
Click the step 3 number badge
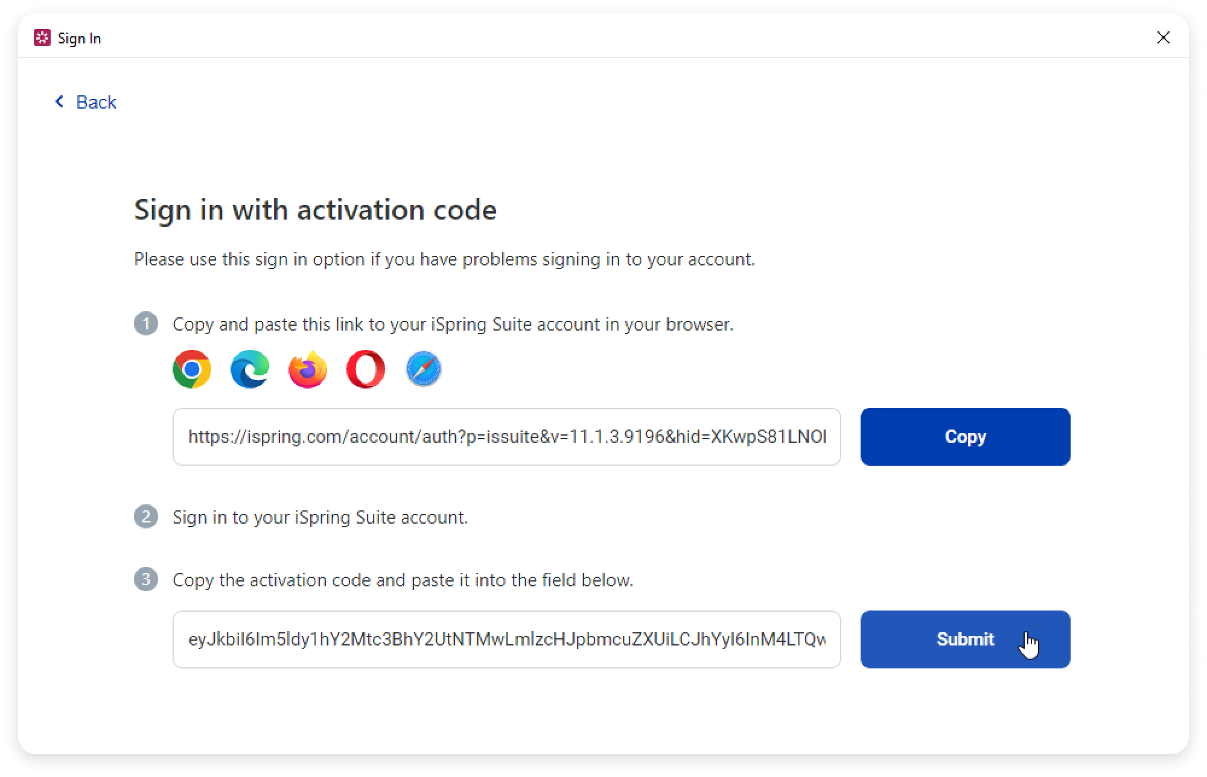(x=146, y=580)
